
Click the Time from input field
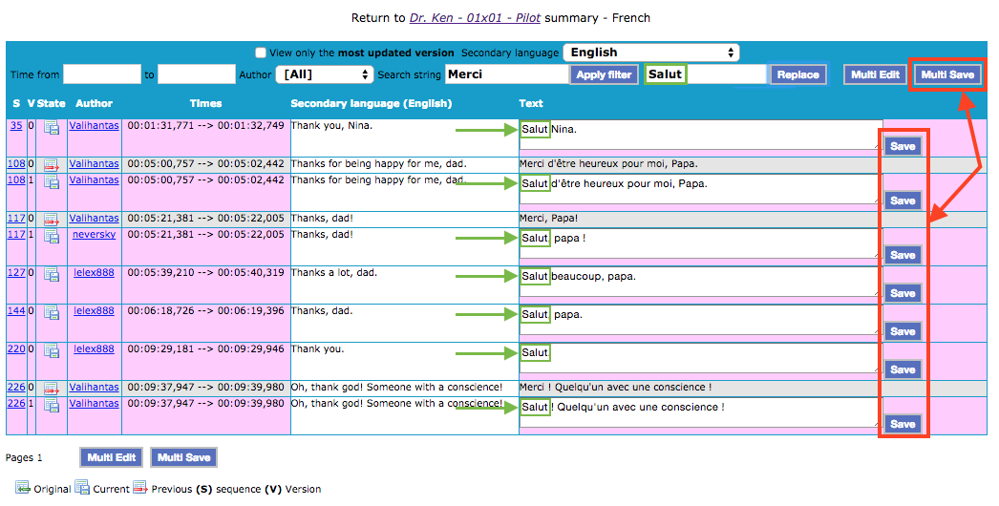102,74
